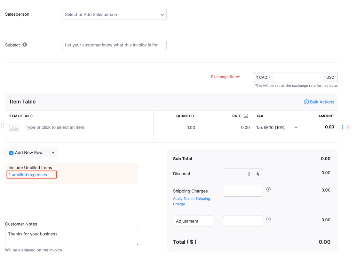Open the 1 unbilled expenses link
The image size is (357, 262).
tap(28, 175)
